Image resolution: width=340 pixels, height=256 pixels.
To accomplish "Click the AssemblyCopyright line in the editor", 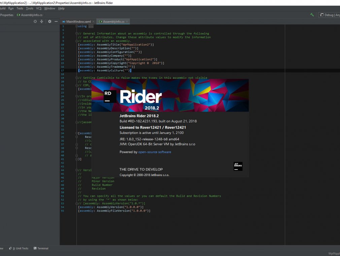I will [121, 63].
